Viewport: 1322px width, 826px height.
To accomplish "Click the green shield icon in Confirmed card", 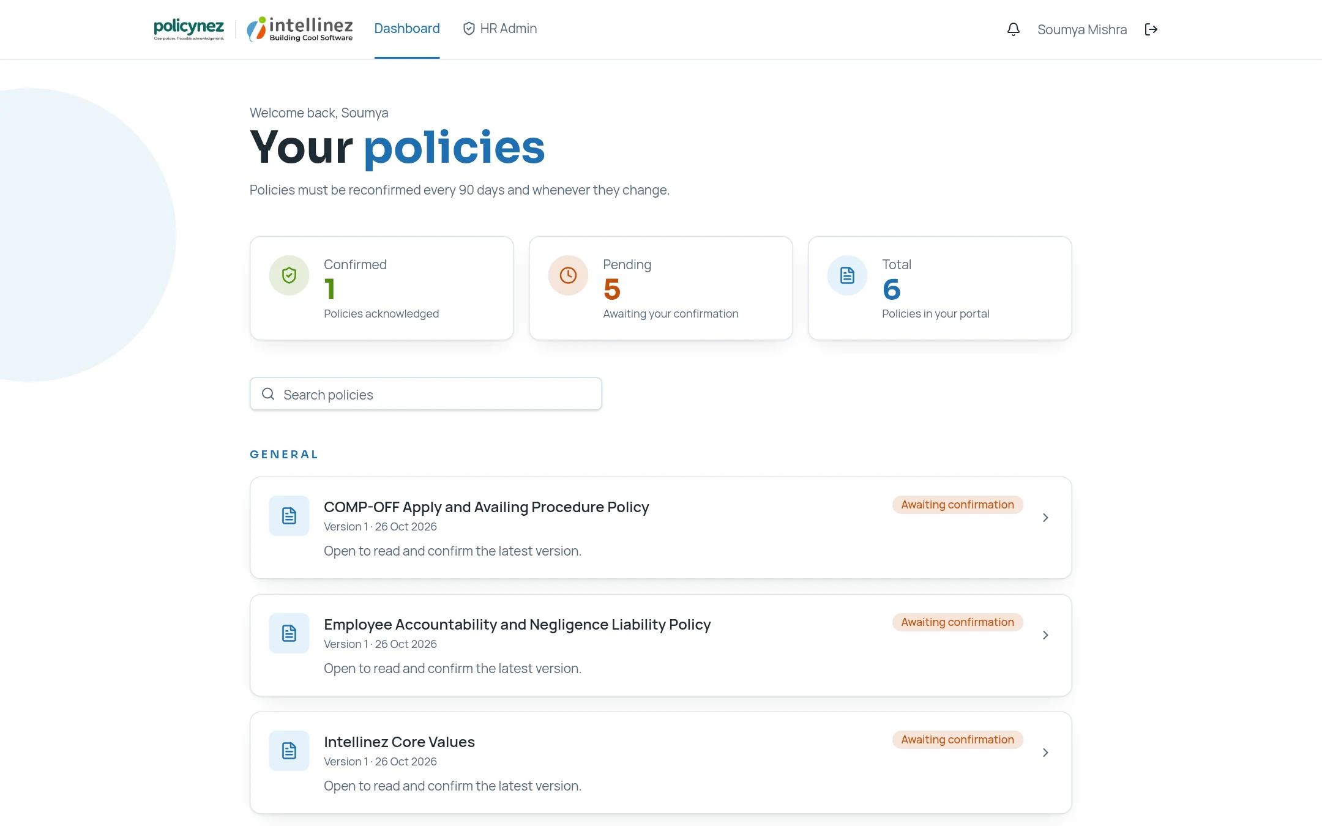I will [289, 275].
